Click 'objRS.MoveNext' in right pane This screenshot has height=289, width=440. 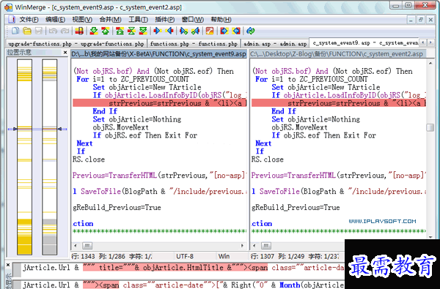(x=299, y=127)
